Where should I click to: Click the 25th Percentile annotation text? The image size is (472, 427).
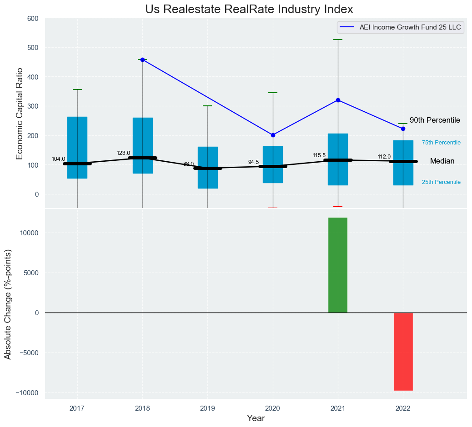point(441,182)
